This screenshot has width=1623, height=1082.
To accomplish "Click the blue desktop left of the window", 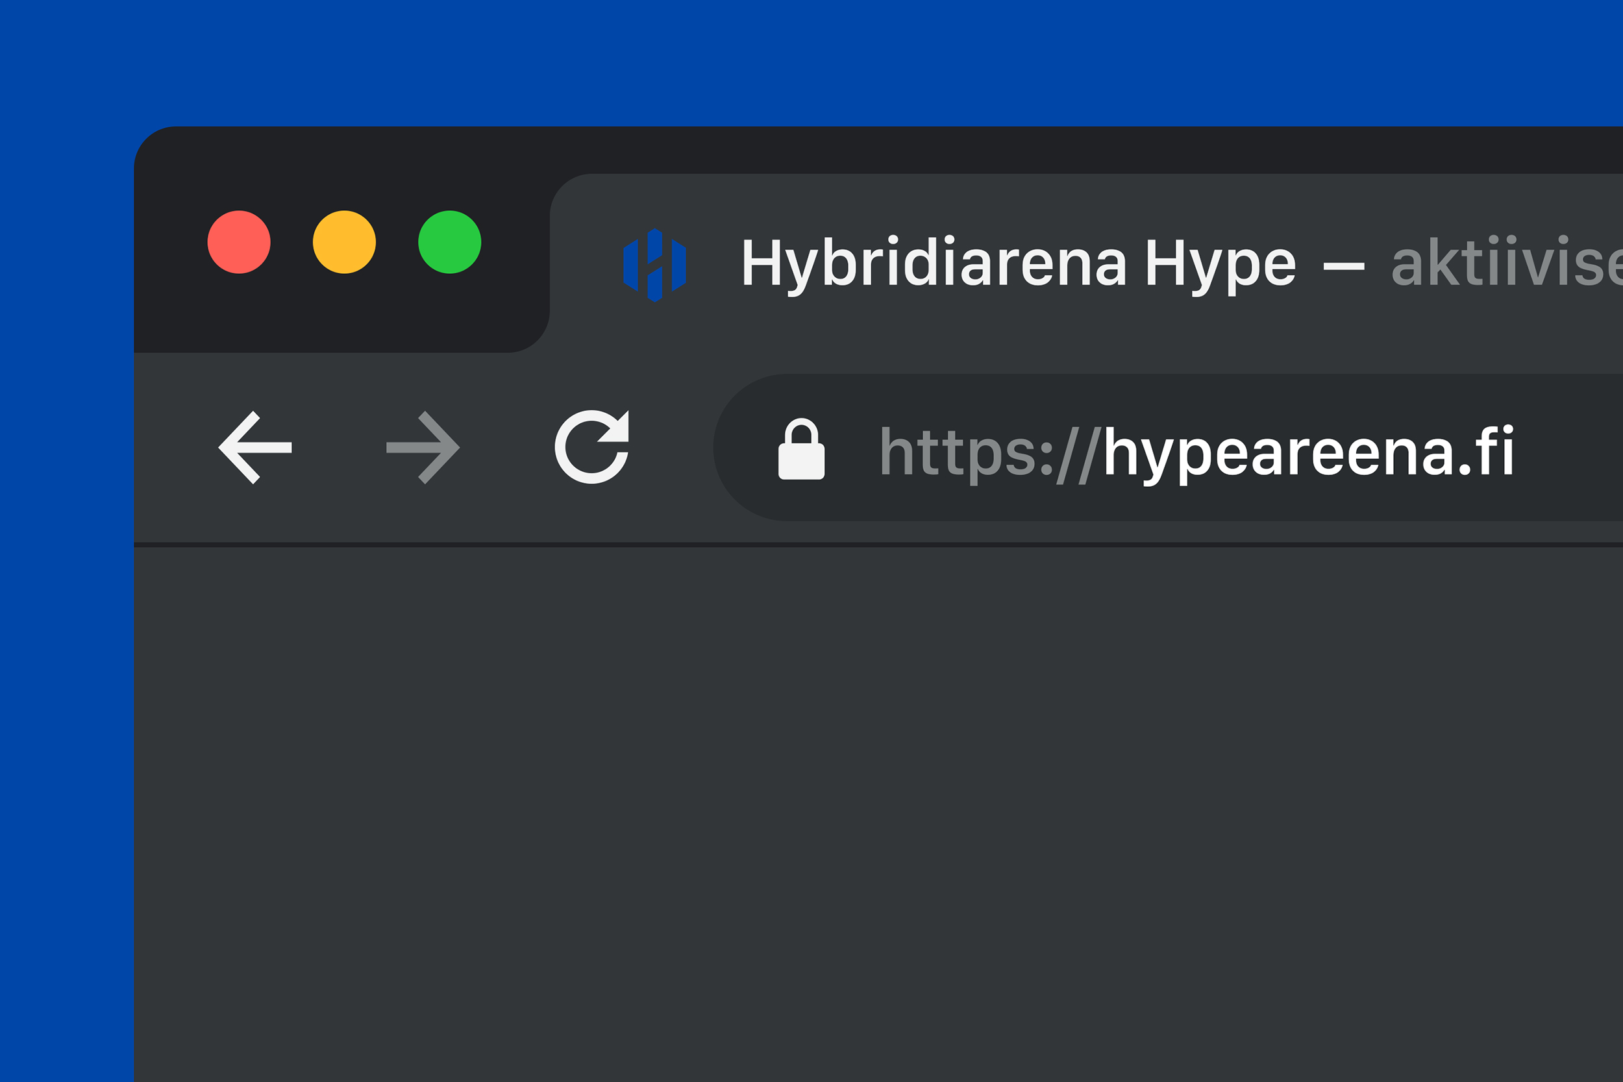I will tap(66, 621).
